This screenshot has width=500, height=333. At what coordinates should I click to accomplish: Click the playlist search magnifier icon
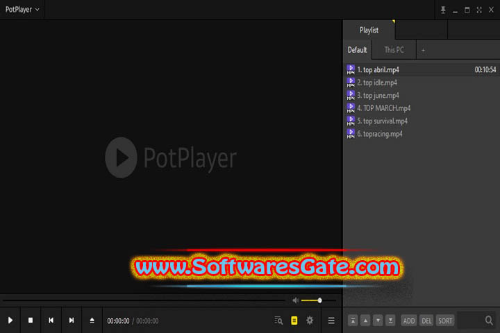click(489, 321)
